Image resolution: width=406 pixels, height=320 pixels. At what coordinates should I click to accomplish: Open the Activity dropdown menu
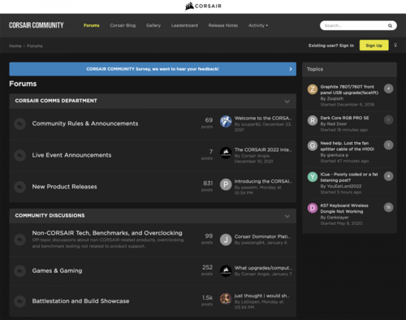click(258, 25)
